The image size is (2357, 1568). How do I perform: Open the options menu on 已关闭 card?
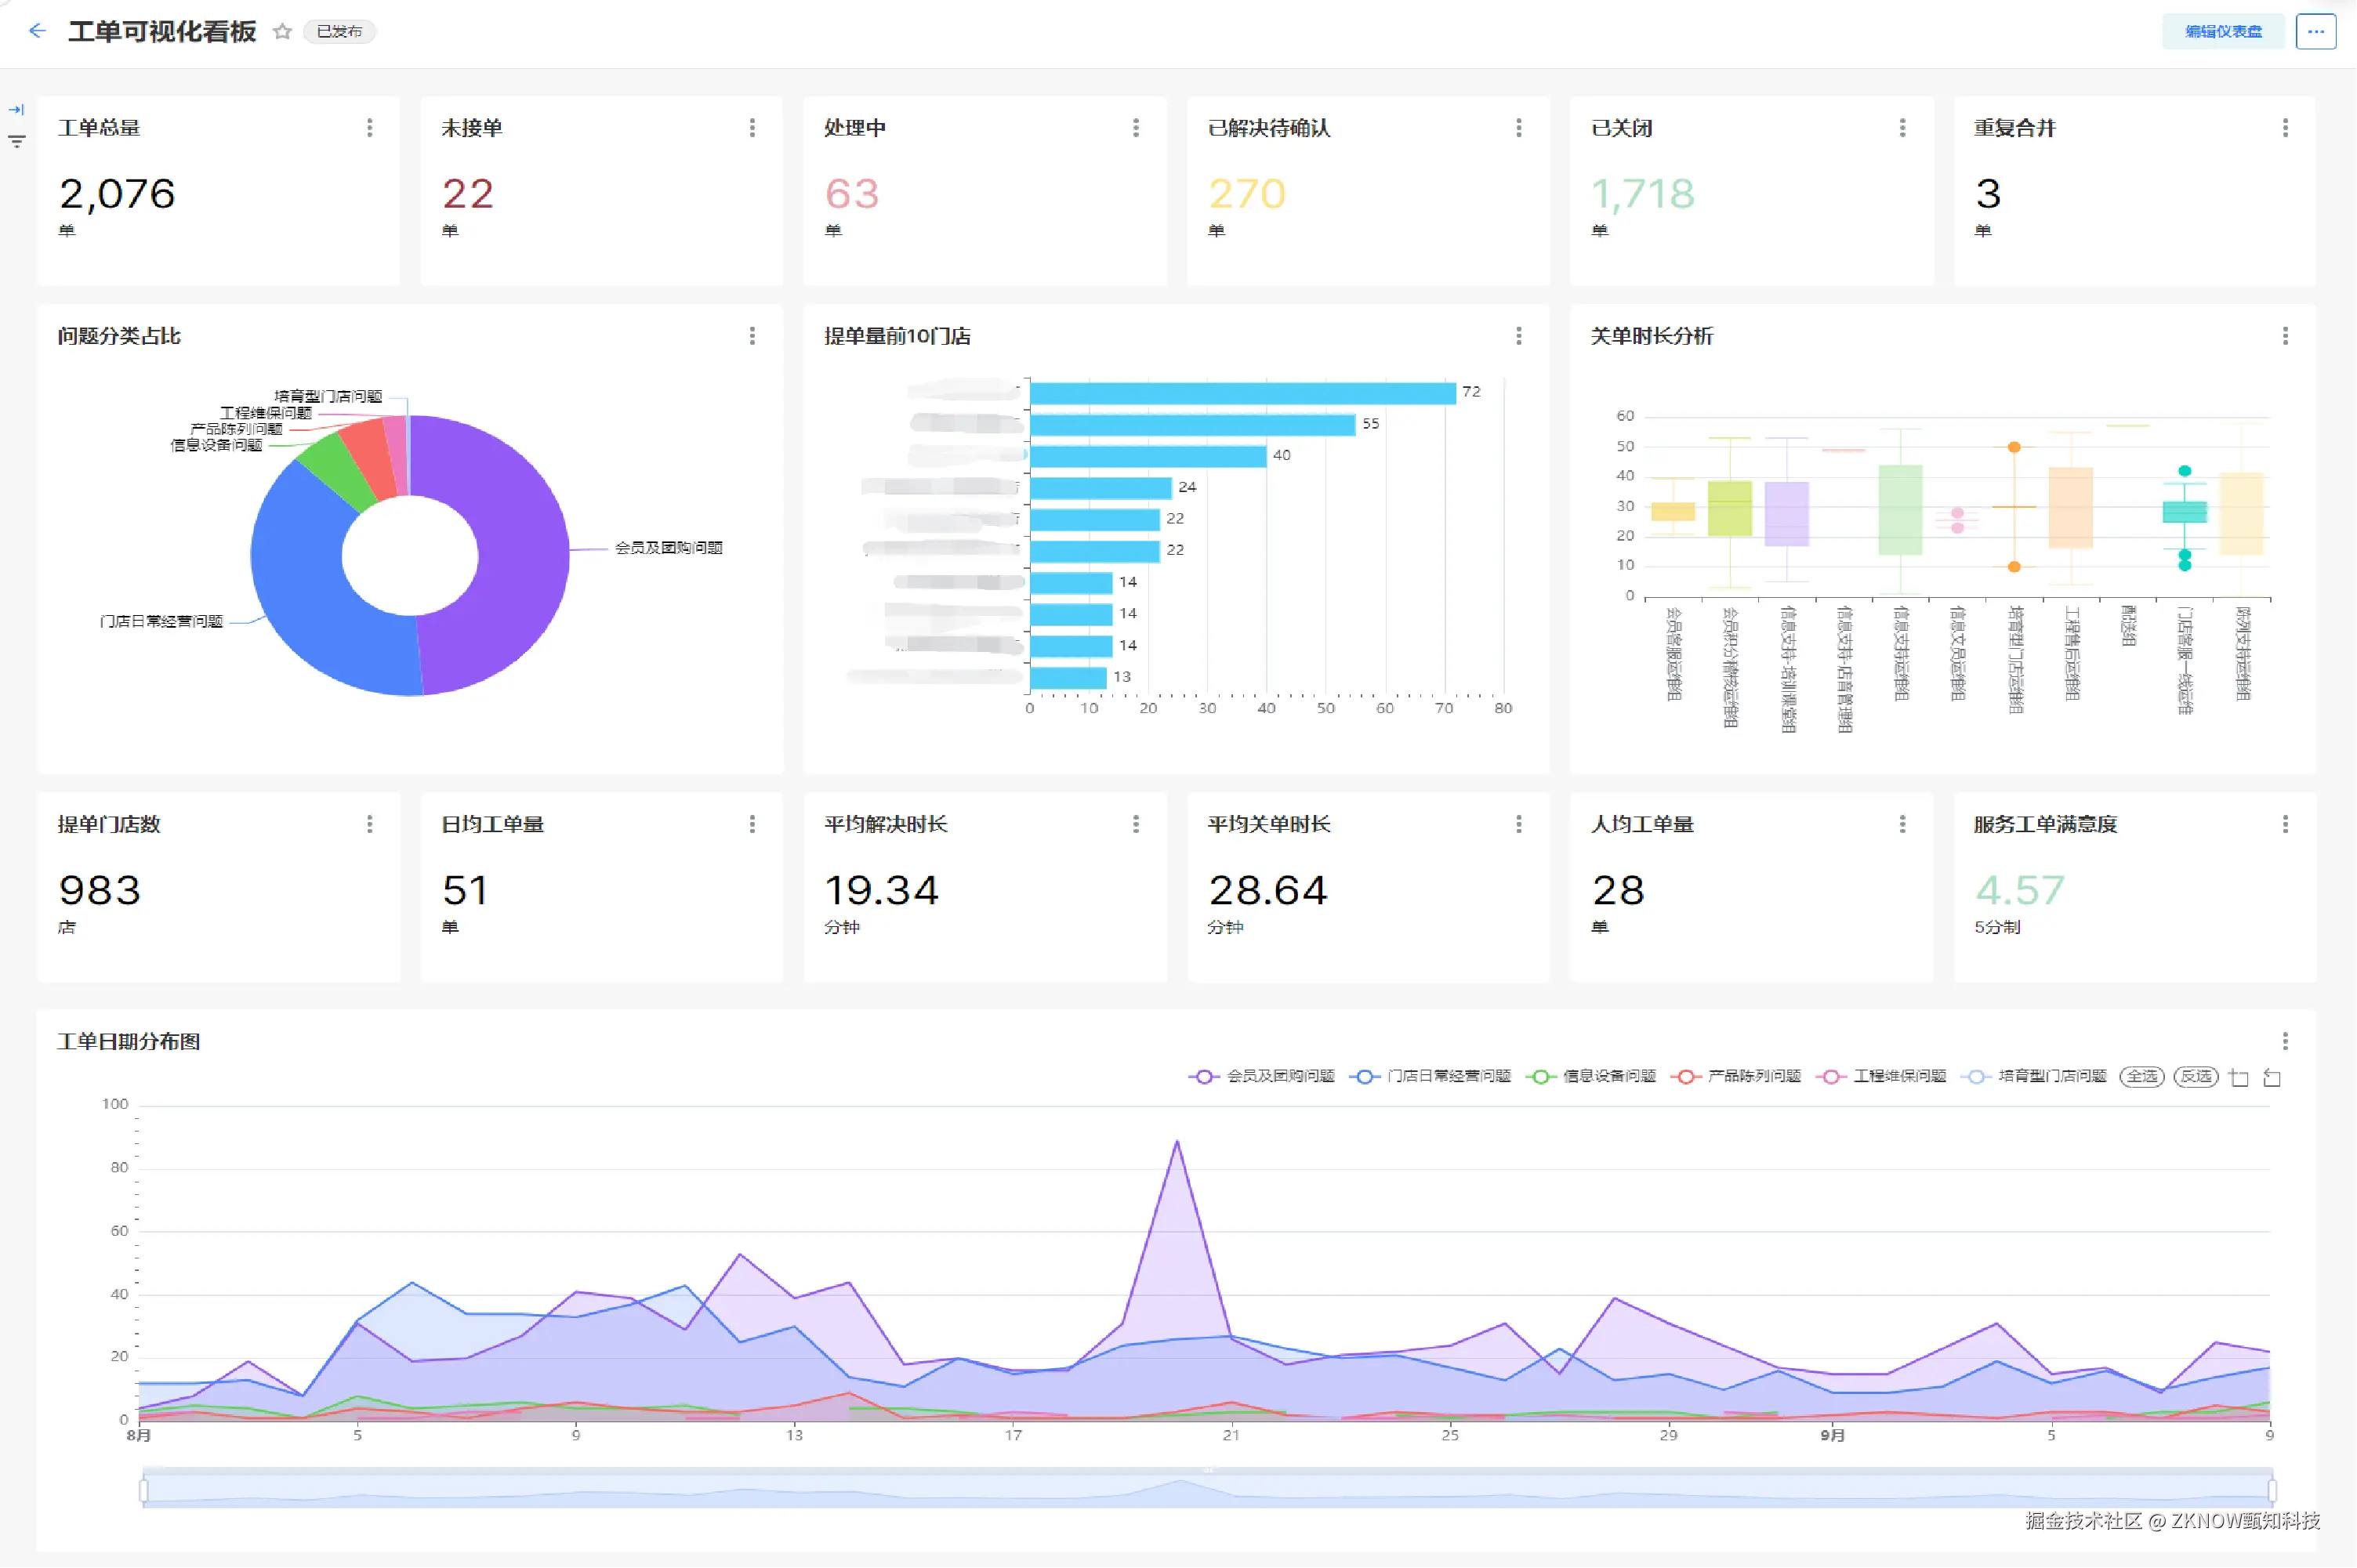(x=1902, y=128)
